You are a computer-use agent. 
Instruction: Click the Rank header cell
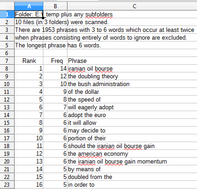pos(29,61)
